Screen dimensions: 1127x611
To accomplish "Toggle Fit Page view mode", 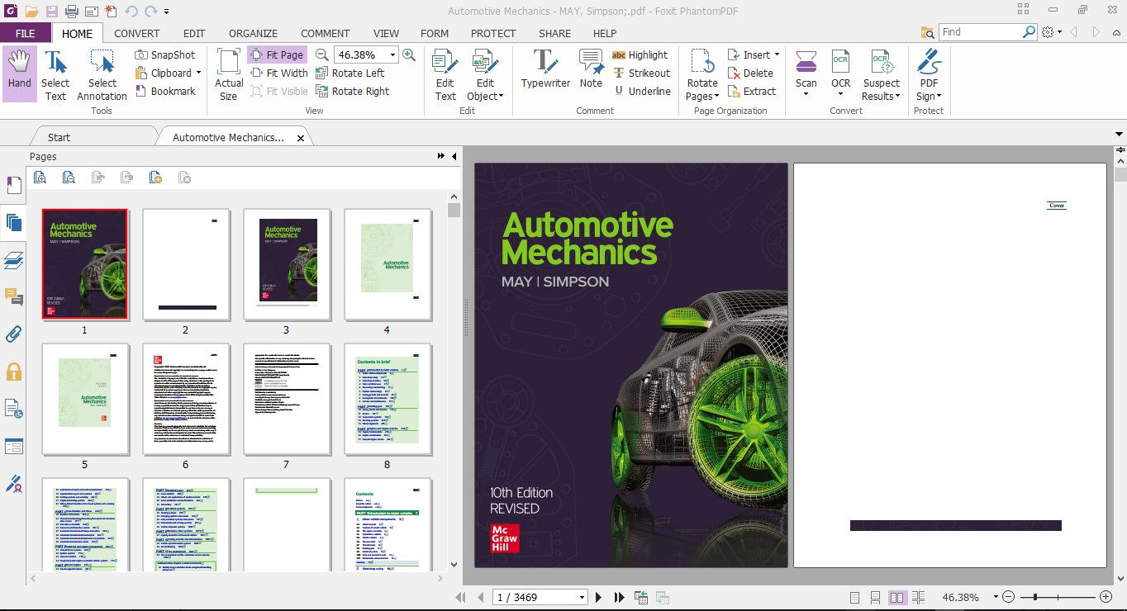I will [277, 54].
